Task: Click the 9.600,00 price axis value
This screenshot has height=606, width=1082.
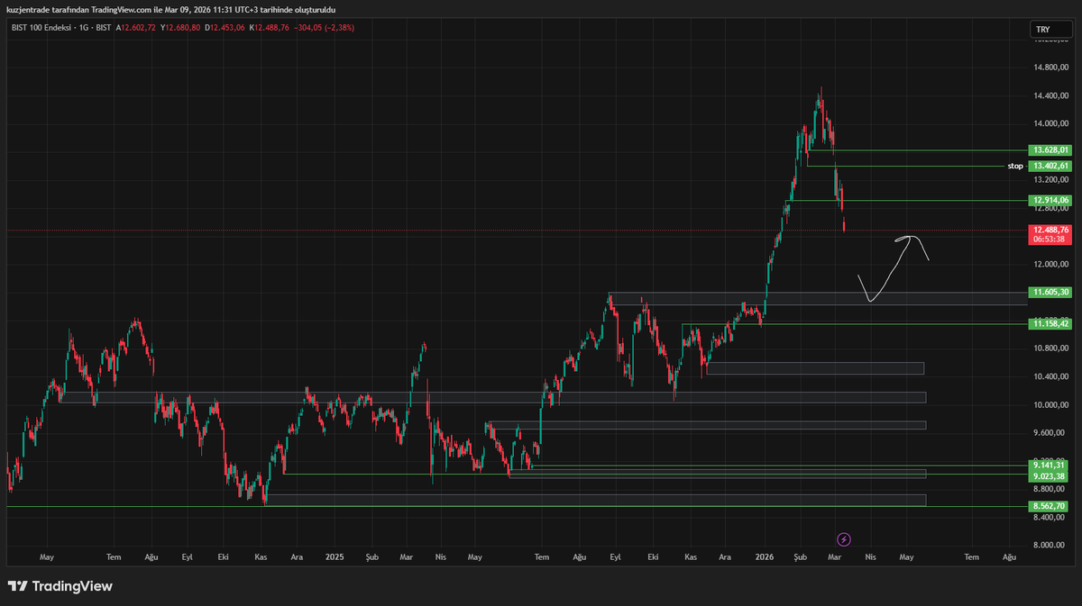Action: [1051, 432]
